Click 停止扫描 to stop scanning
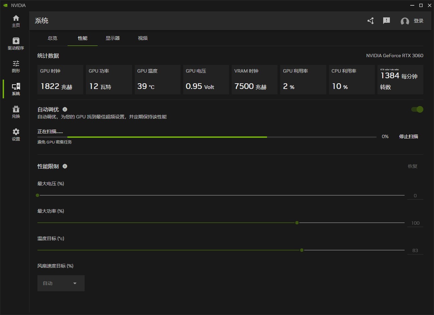Viewport: 434px width, 315px height. (409, 136)
